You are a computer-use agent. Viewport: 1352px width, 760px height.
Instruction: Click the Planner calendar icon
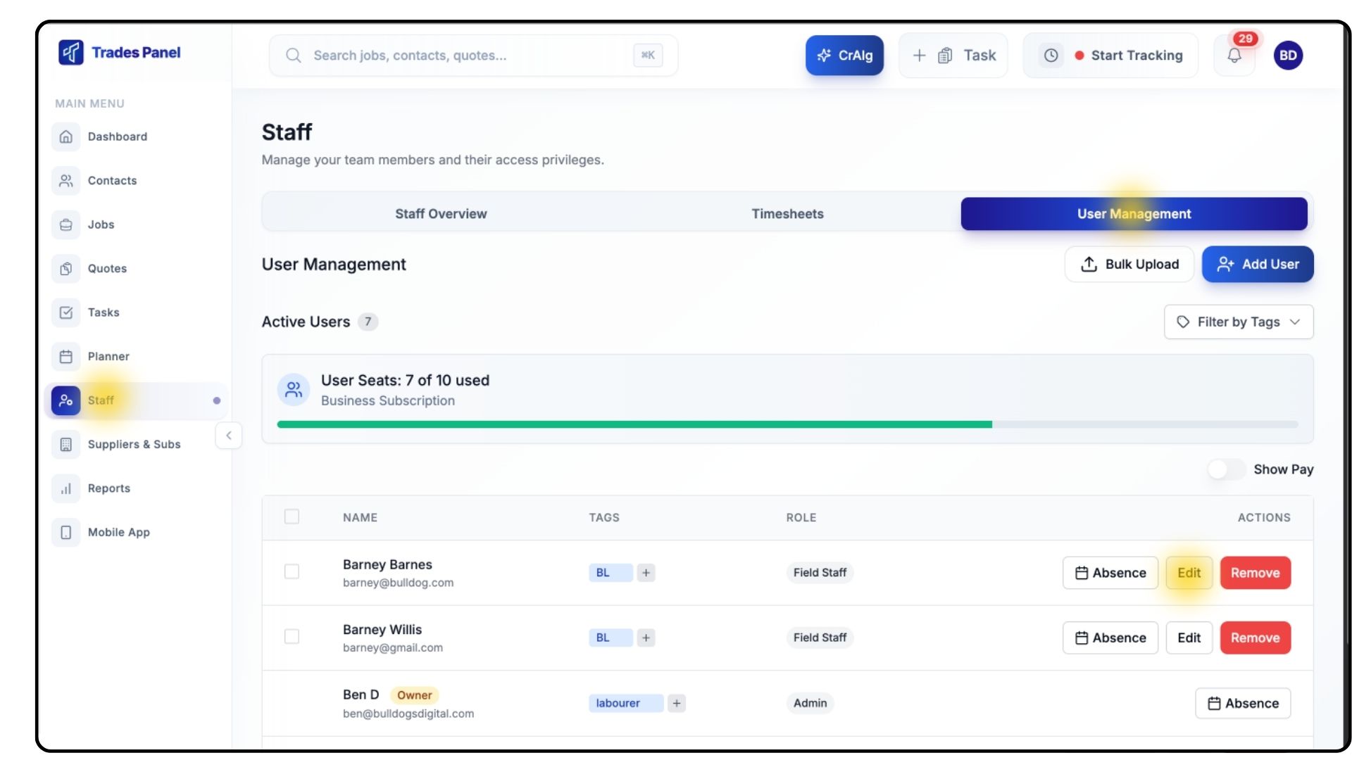66,357
